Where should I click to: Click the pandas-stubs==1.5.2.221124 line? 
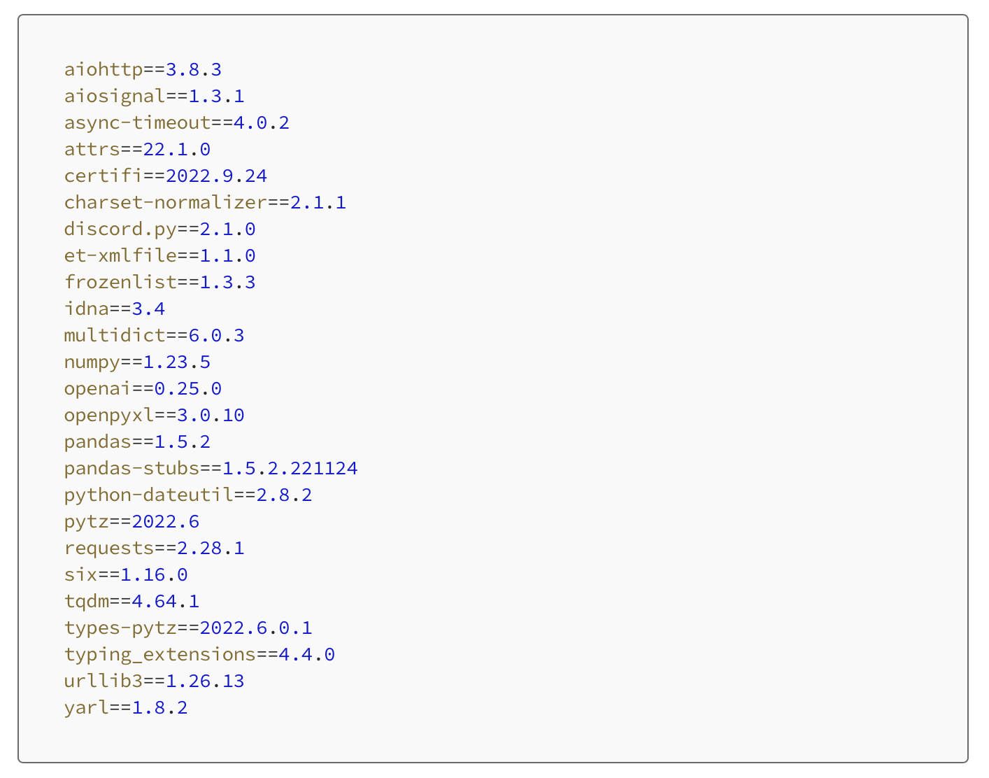point(211,468)
